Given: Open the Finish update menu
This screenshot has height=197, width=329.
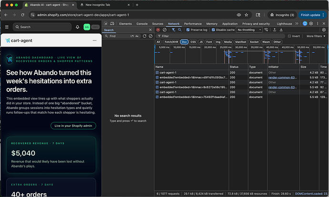Looking at the screenshot, I should coord(312,15).
